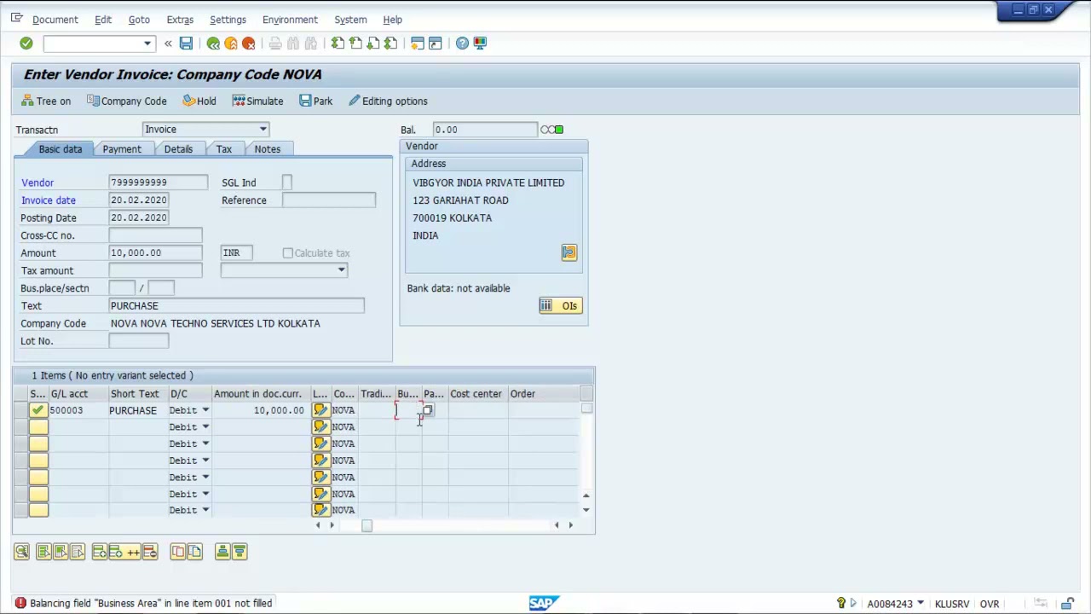The height and width of the screenshot is (614, 1091).
Task: Click the Company Code button
Action: [126, 101]
